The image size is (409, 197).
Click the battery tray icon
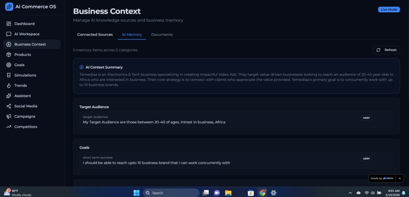[379, 193]
